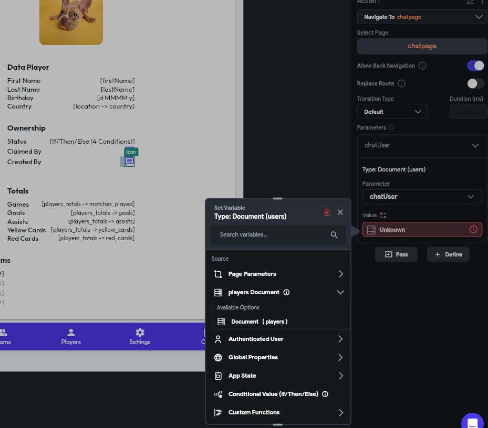
Task: Select players_totals -> goals text
Action: [x=103, y=213]
